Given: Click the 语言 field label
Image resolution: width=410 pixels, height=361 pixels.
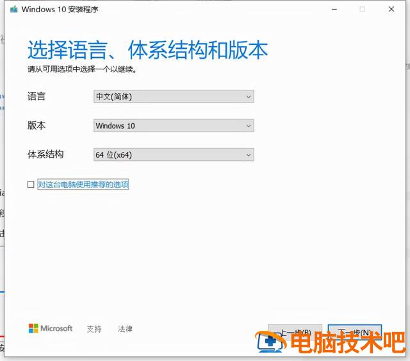Looking at the screenshot, I should pos(37,96).
